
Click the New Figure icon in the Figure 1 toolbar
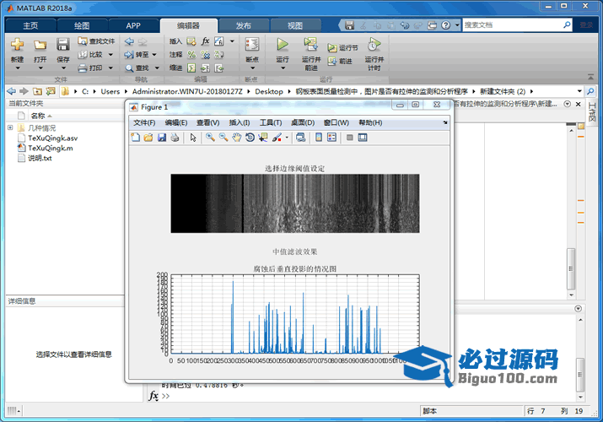pos(136,138)
